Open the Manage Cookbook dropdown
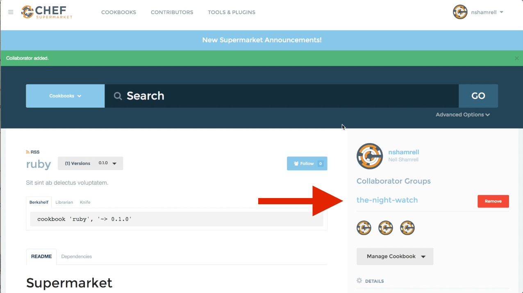The width and height of the screenshot is (523, 293). (394, 256)
